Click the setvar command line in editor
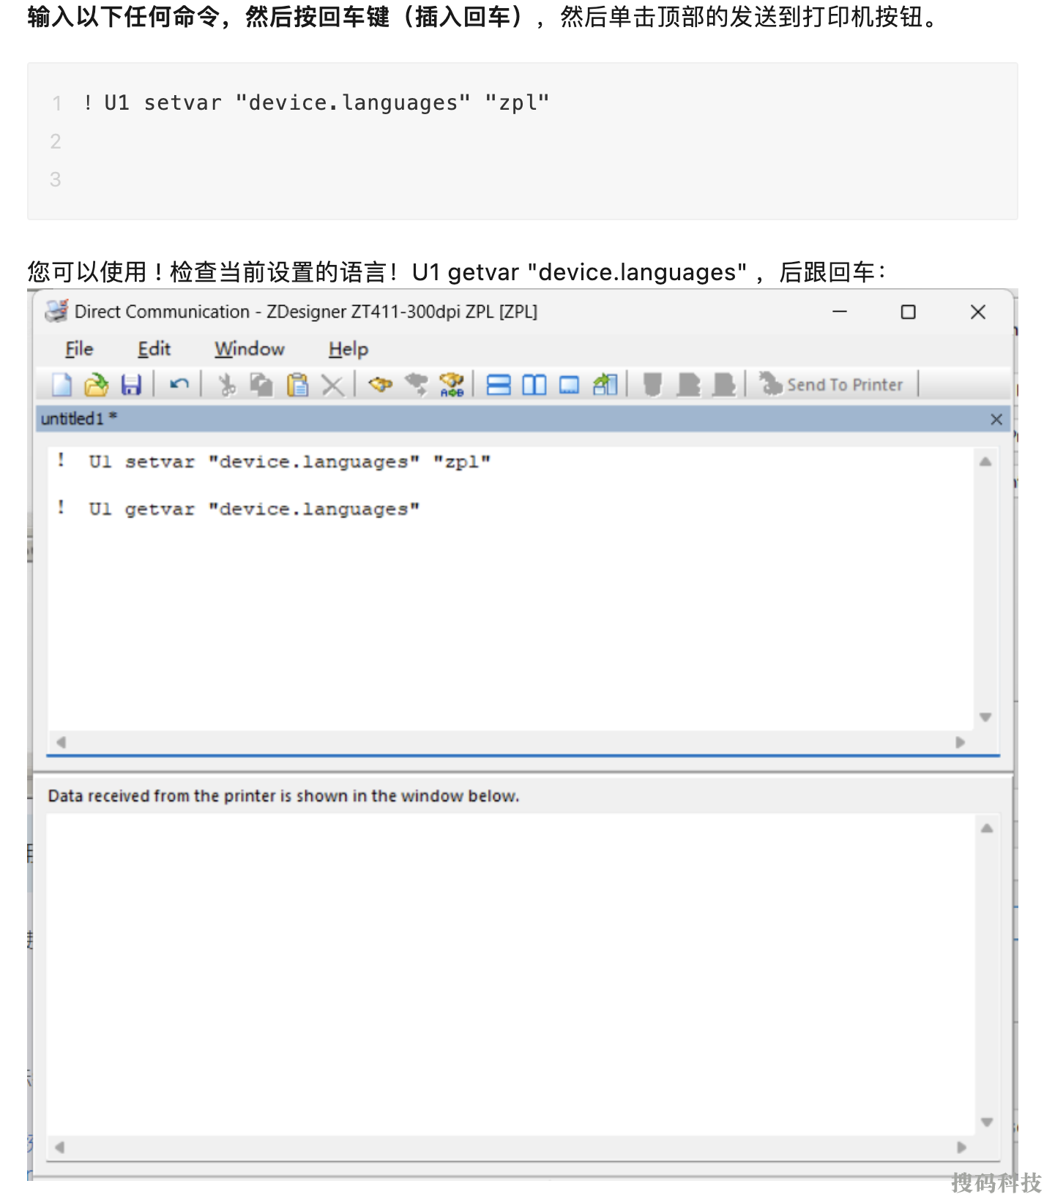The height and width of the screenshot is (1197, 1044). click(274, 462)
